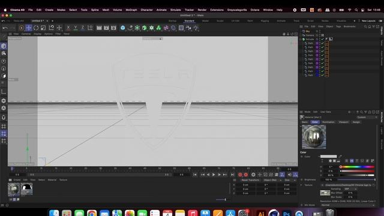Open the Sampling MIP dropdown

(350, 189)
